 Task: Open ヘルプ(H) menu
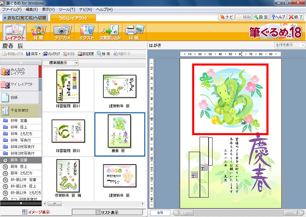coord(104,9)
